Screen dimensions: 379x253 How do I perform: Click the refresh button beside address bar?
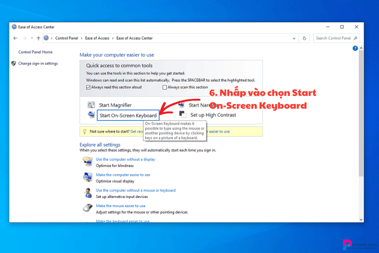coord(305,38)
